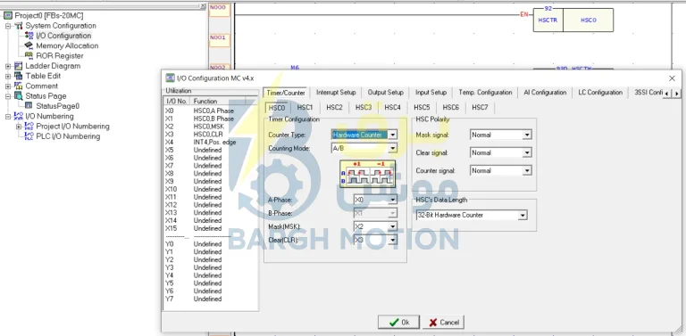Select the HSC4 sub-tab

(392, 107)
